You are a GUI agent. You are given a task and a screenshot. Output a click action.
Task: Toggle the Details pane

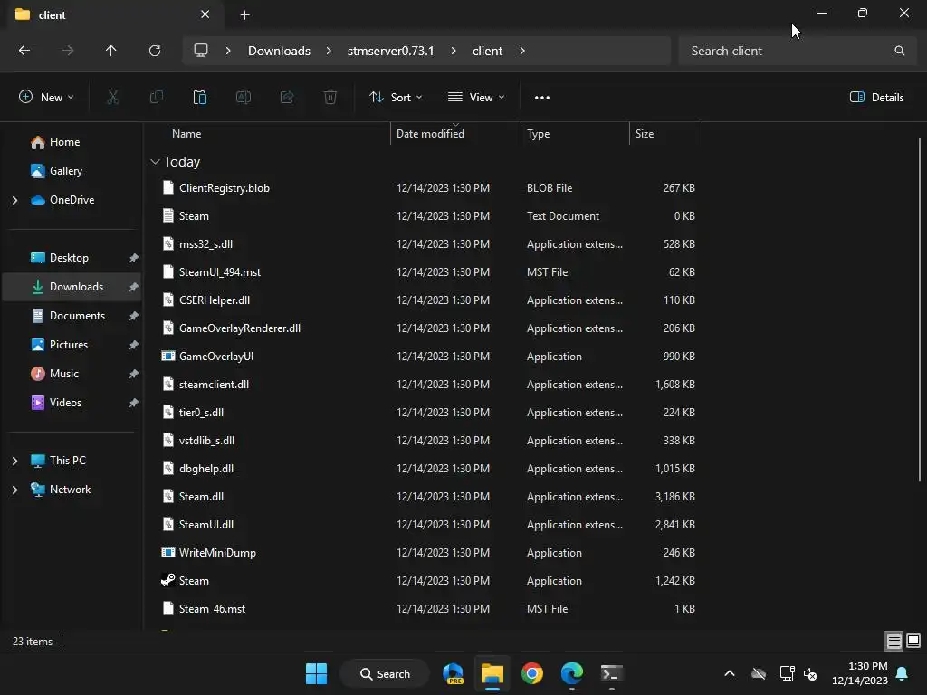click(x=876, y=97)
